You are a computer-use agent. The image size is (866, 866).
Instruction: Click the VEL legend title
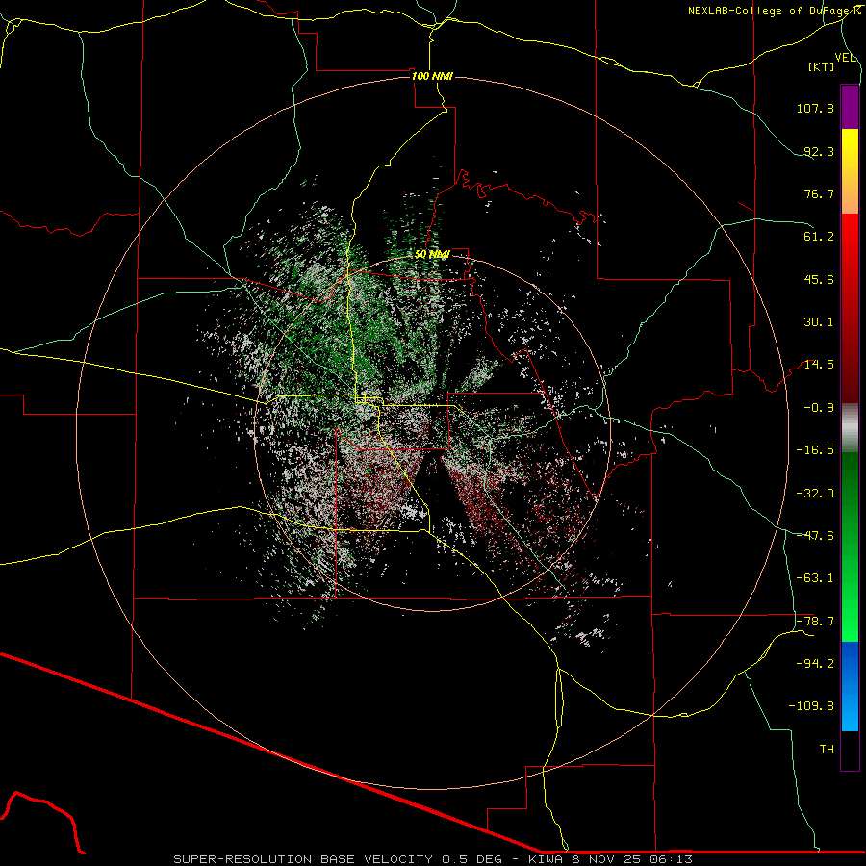(x=845, y=58)
